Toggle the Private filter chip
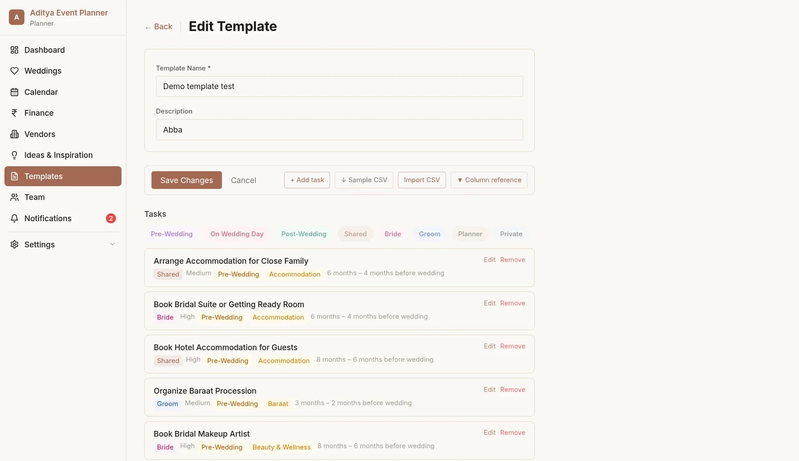This screenshot has width=799, height=461. coord(511,234)
